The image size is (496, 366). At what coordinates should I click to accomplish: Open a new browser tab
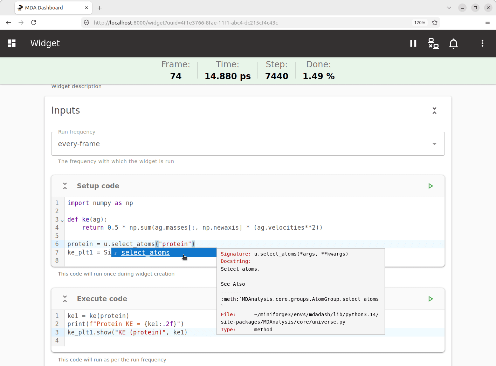coord(100,8)
